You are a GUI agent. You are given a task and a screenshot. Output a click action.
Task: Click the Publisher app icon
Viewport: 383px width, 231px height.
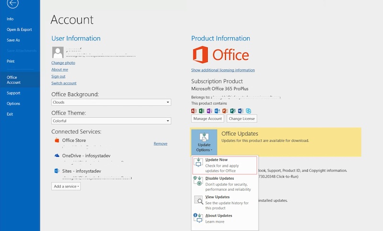coord(233,111)
